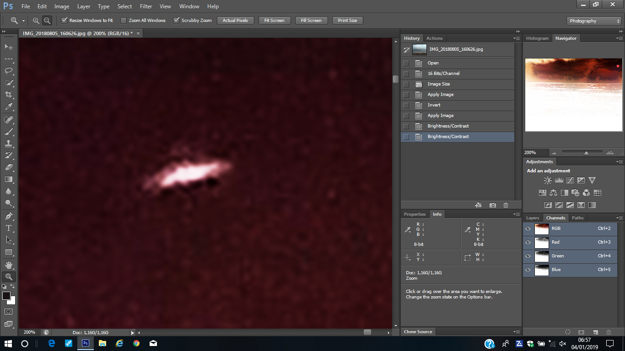Open the Photography workspace dropdown

click(594, 21)
